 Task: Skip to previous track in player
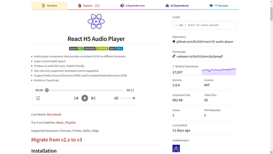[x=76, y=98]
